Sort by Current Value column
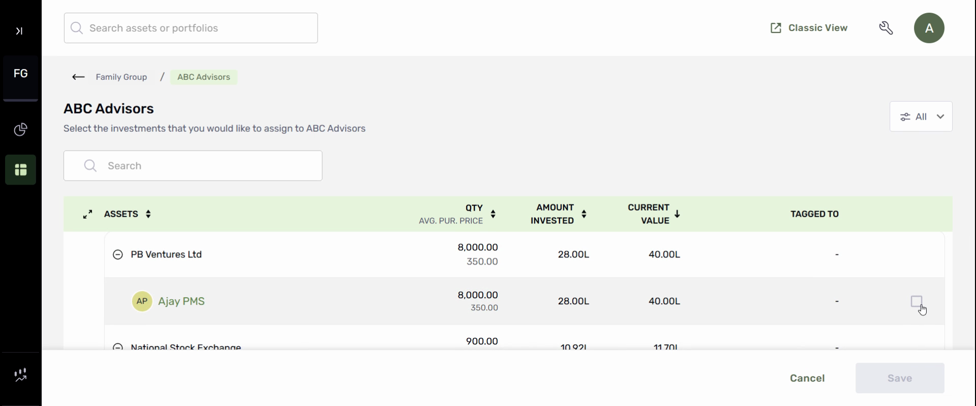976x406 pixels. (677, 214)
